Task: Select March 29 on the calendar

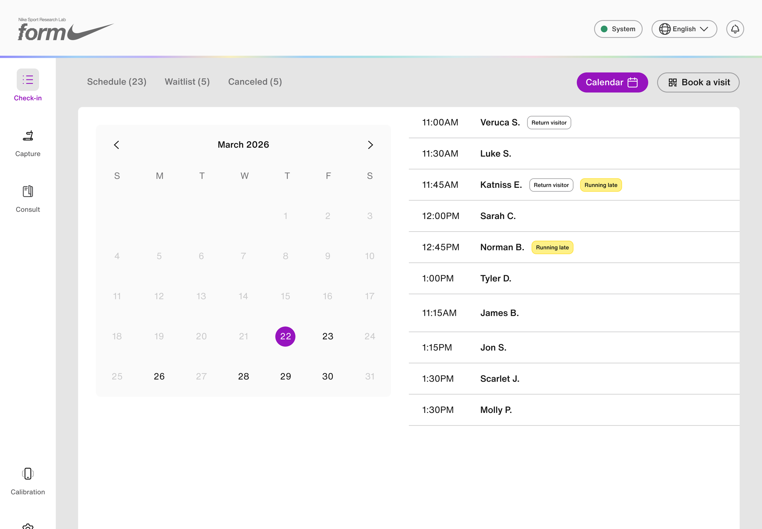Action: 285,376
